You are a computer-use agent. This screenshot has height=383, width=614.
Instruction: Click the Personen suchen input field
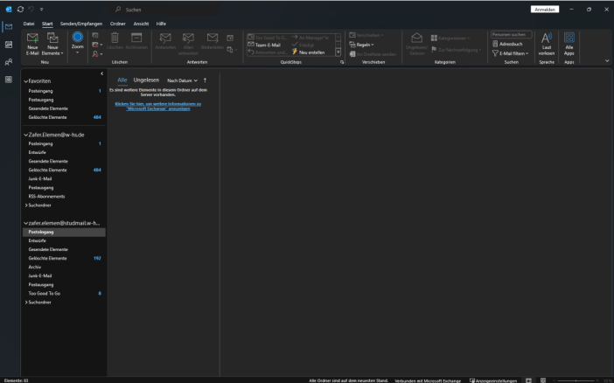[x=511, y=34]
